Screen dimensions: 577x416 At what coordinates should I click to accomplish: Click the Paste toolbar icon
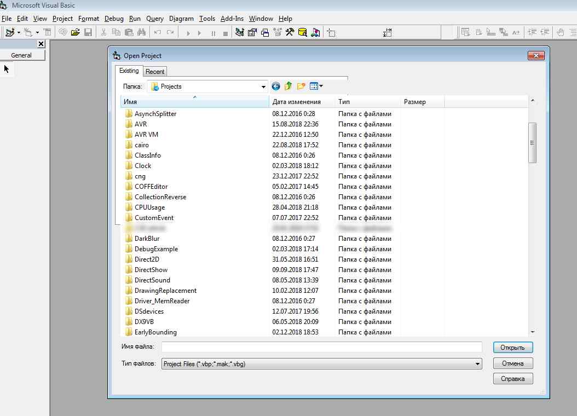tap(129, 32)
